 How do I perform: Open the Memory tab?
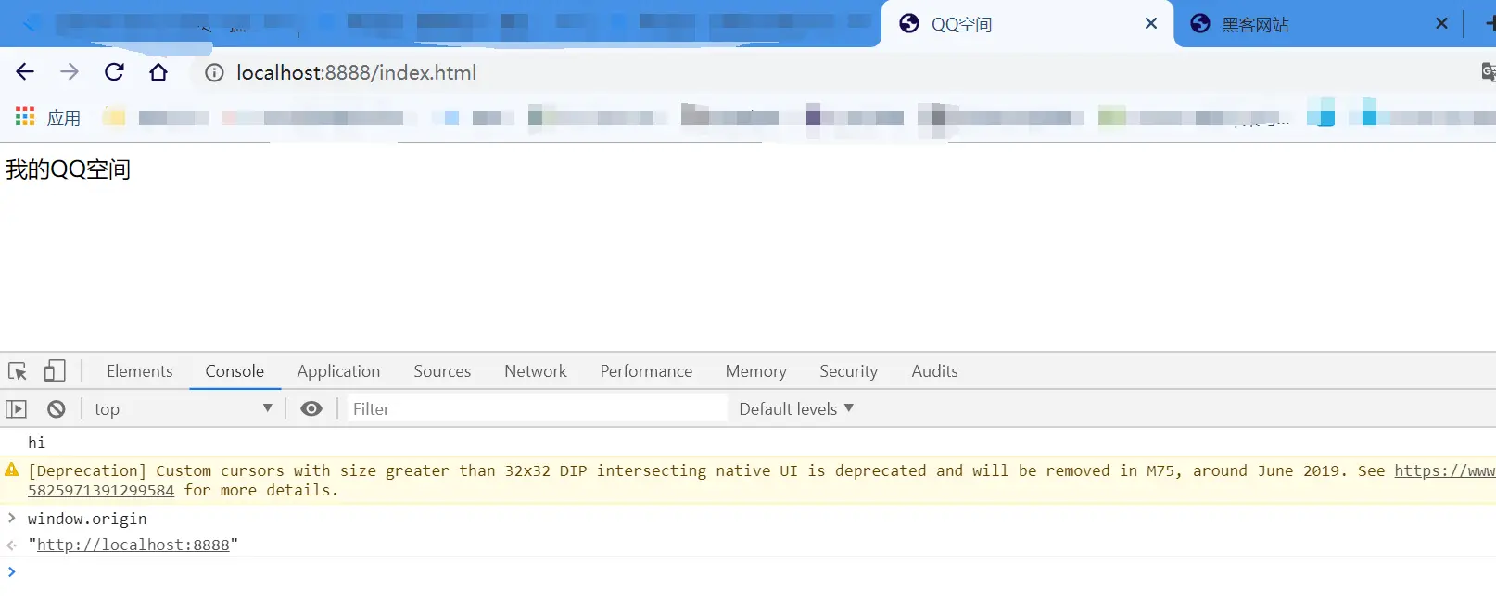click(756, 371)
